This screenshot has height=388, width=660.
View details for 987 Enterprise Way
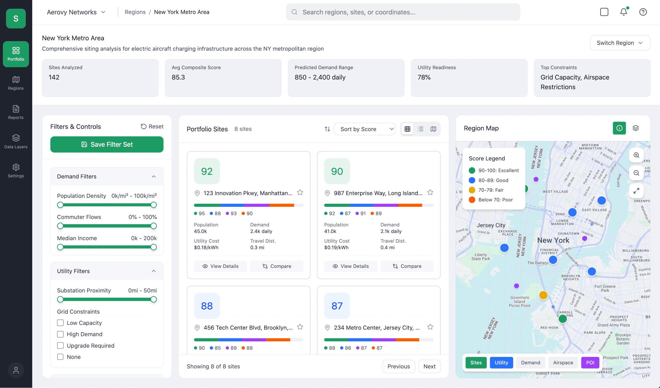coord(350,266)
